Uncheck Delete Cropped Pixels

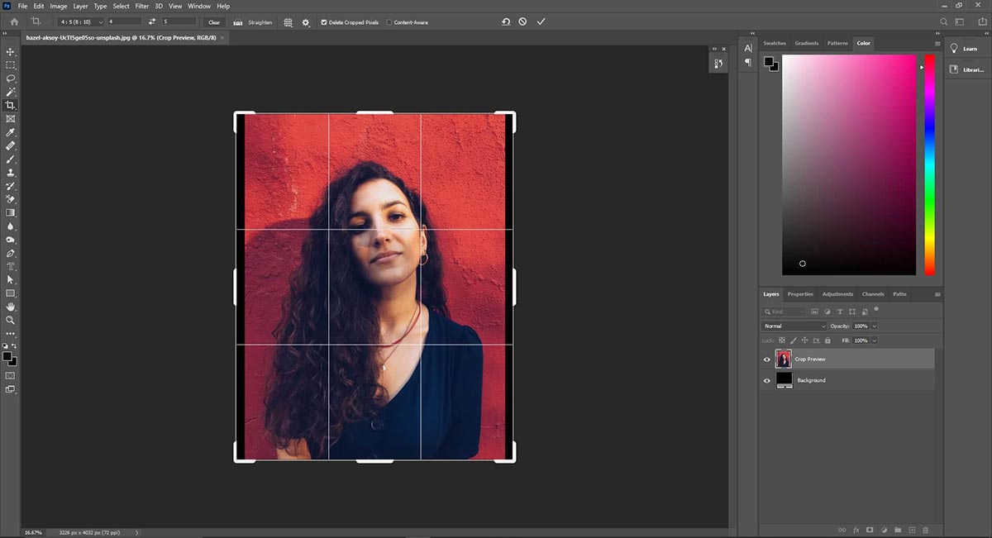[x=323, y=22]
